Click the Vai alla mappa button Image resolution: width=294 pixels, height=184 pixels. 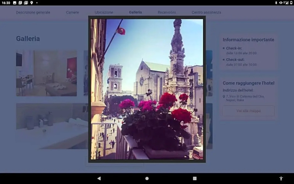tap(248, 111)
